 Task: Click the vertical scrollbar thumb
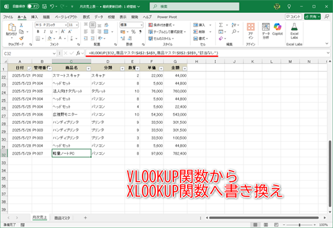coord(330,173)
